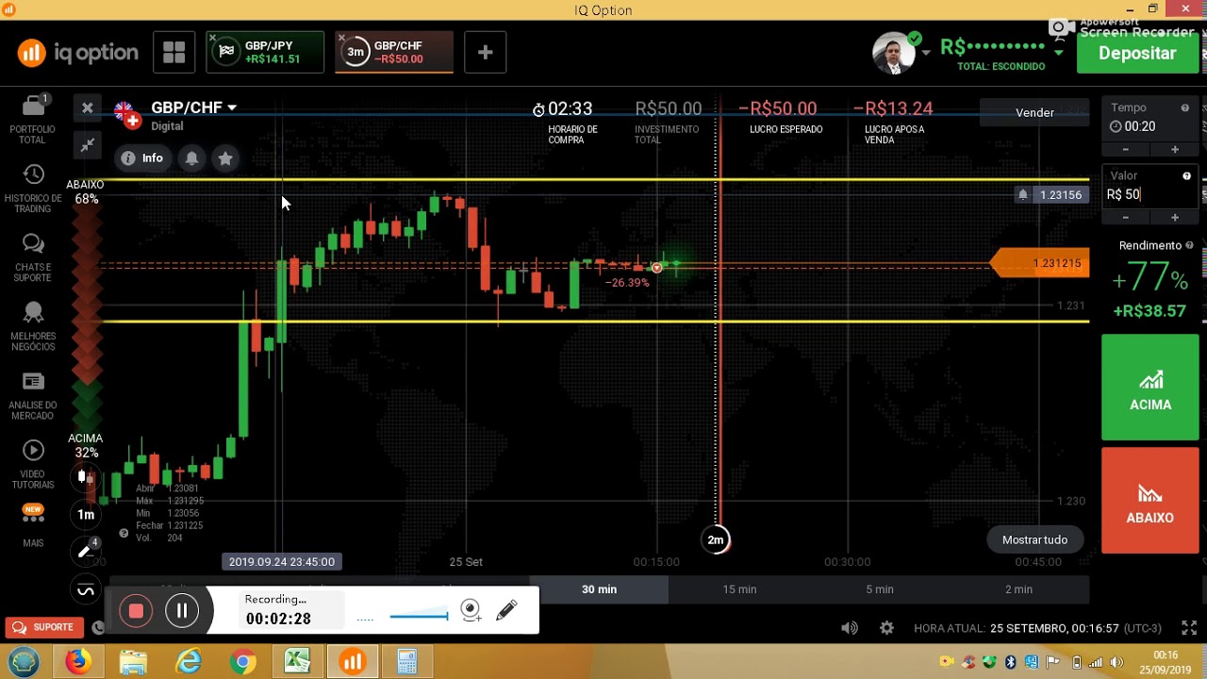The height and width of the screenshot is (679, 1207).
Task: Open Video Tutoriais in sidebar
Action: tap(33, 464)
